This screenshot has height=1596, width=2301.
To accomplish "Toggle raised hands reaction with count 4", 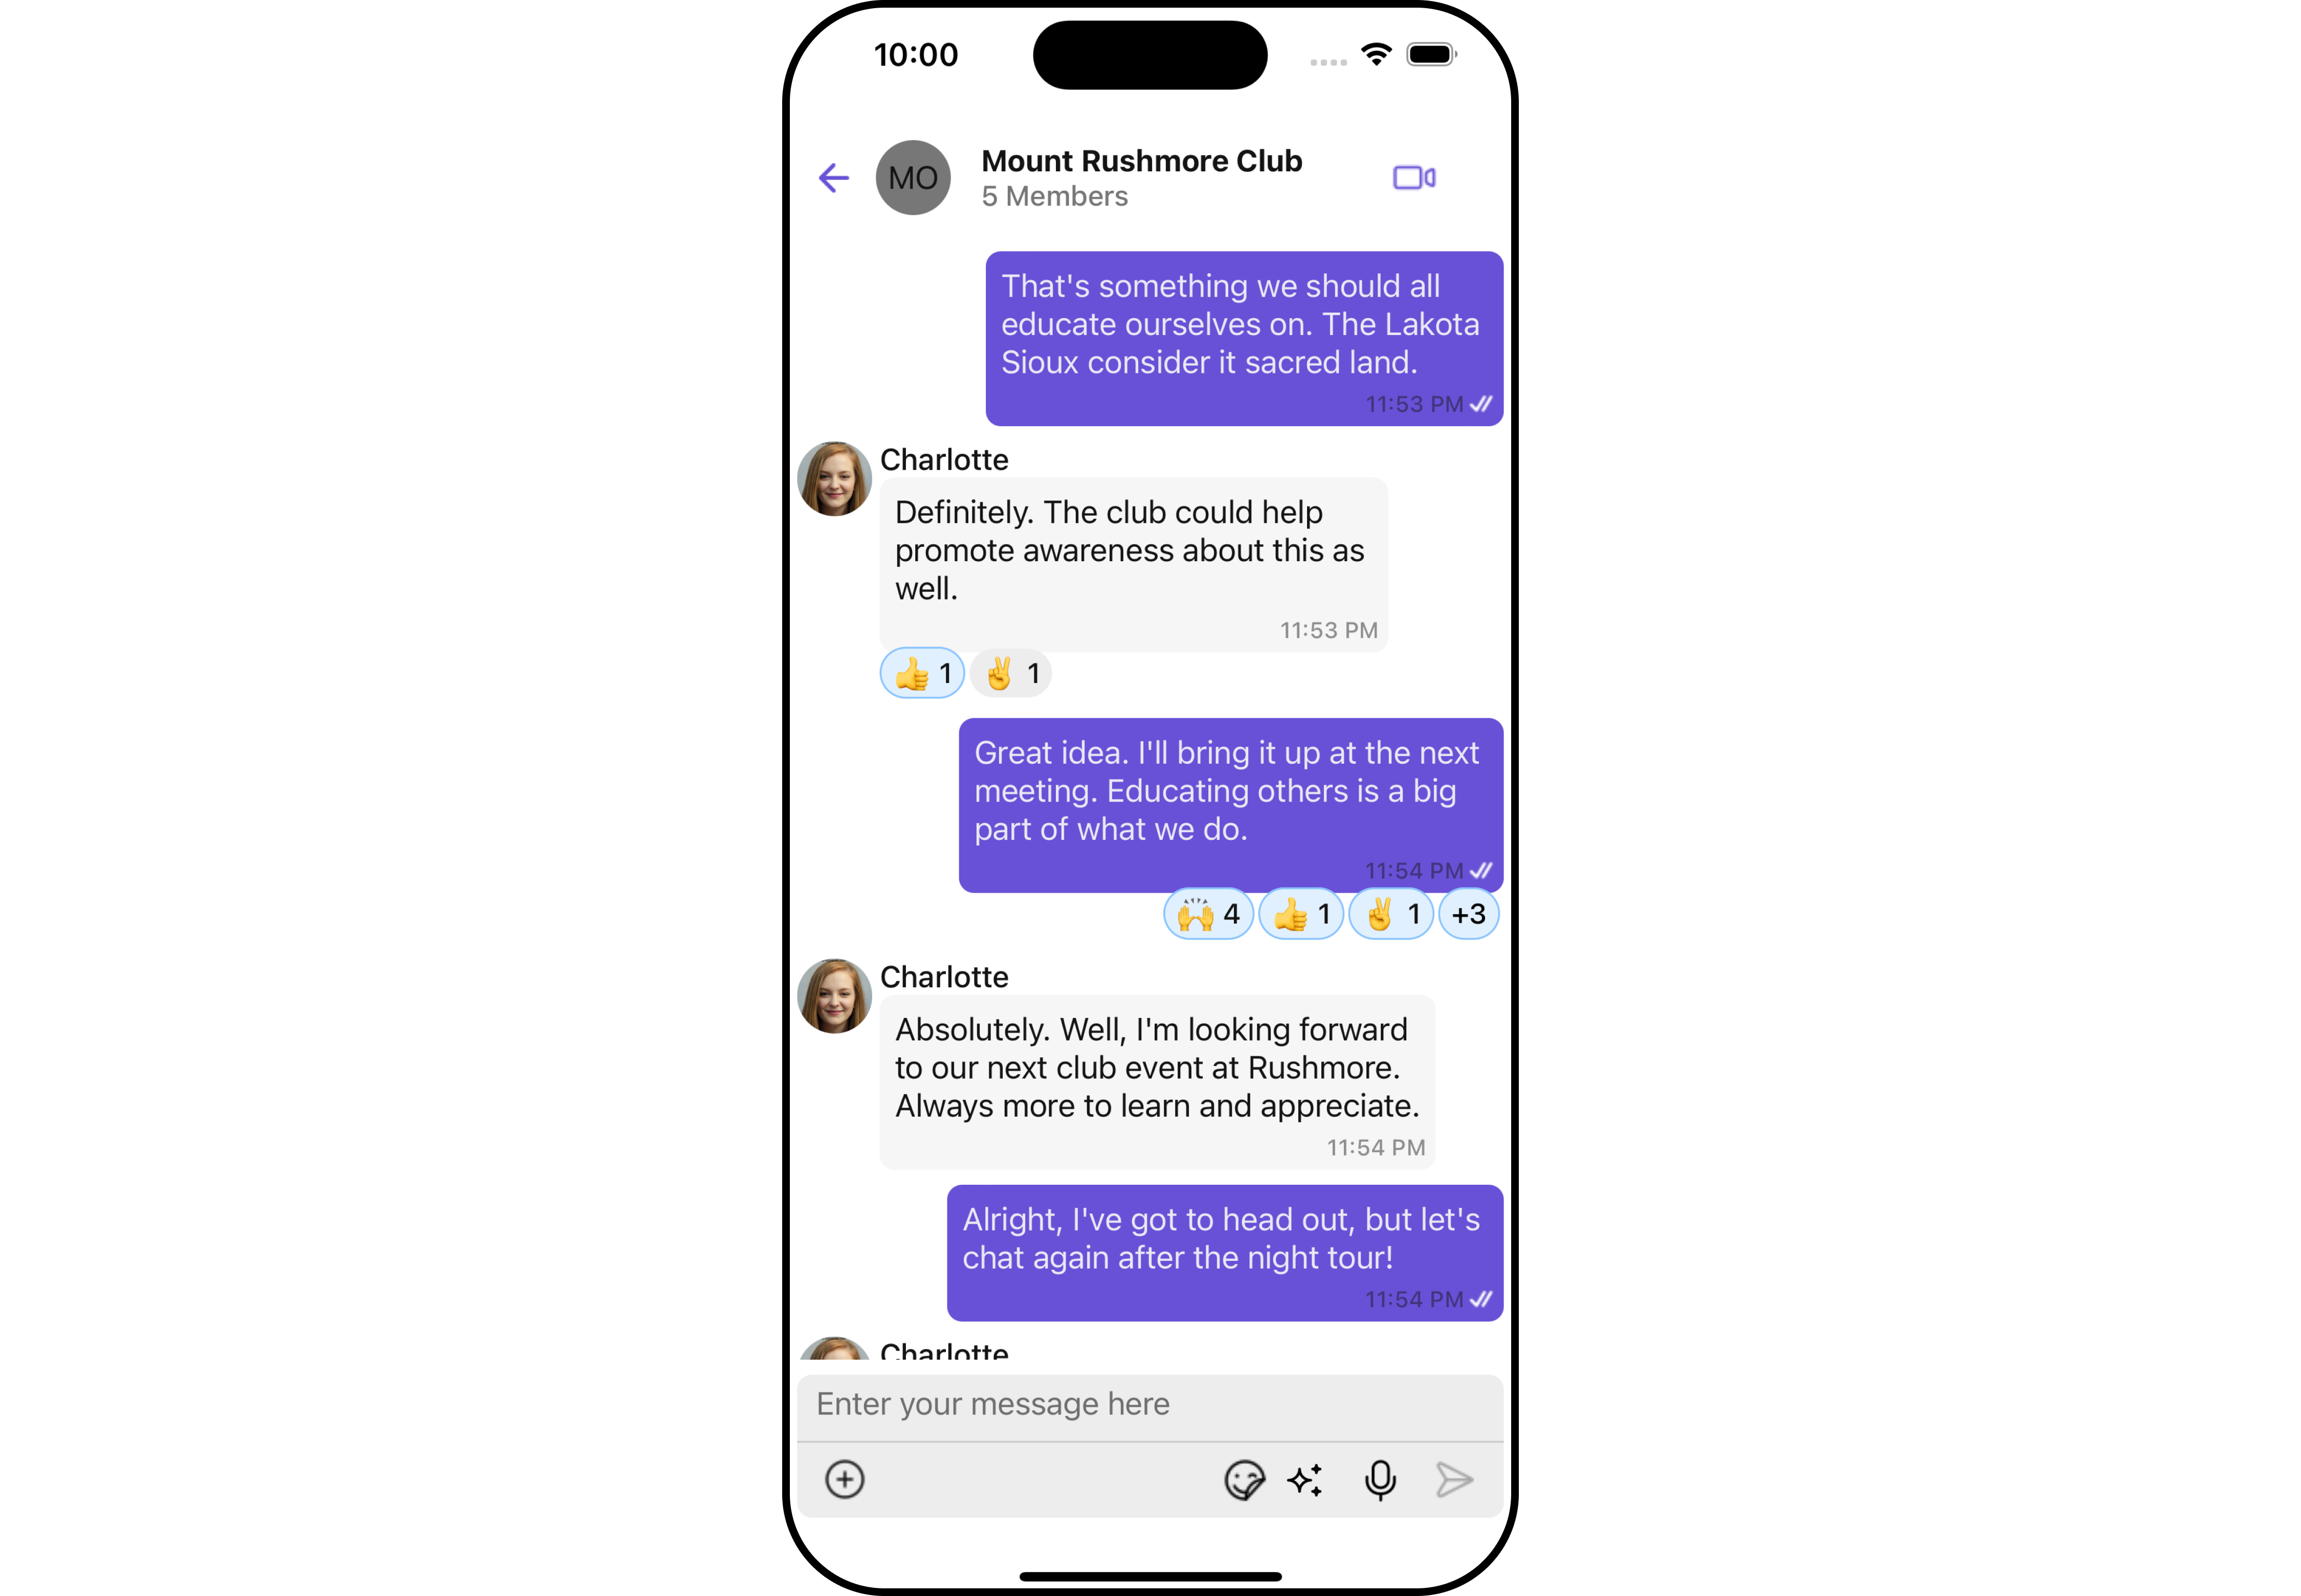I will pyautogui.click(x=1208, y=914).
